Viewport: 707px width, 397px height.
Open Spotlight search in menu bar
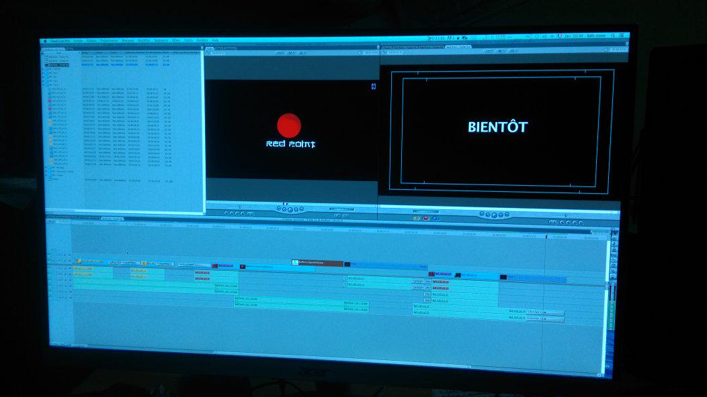613,35
